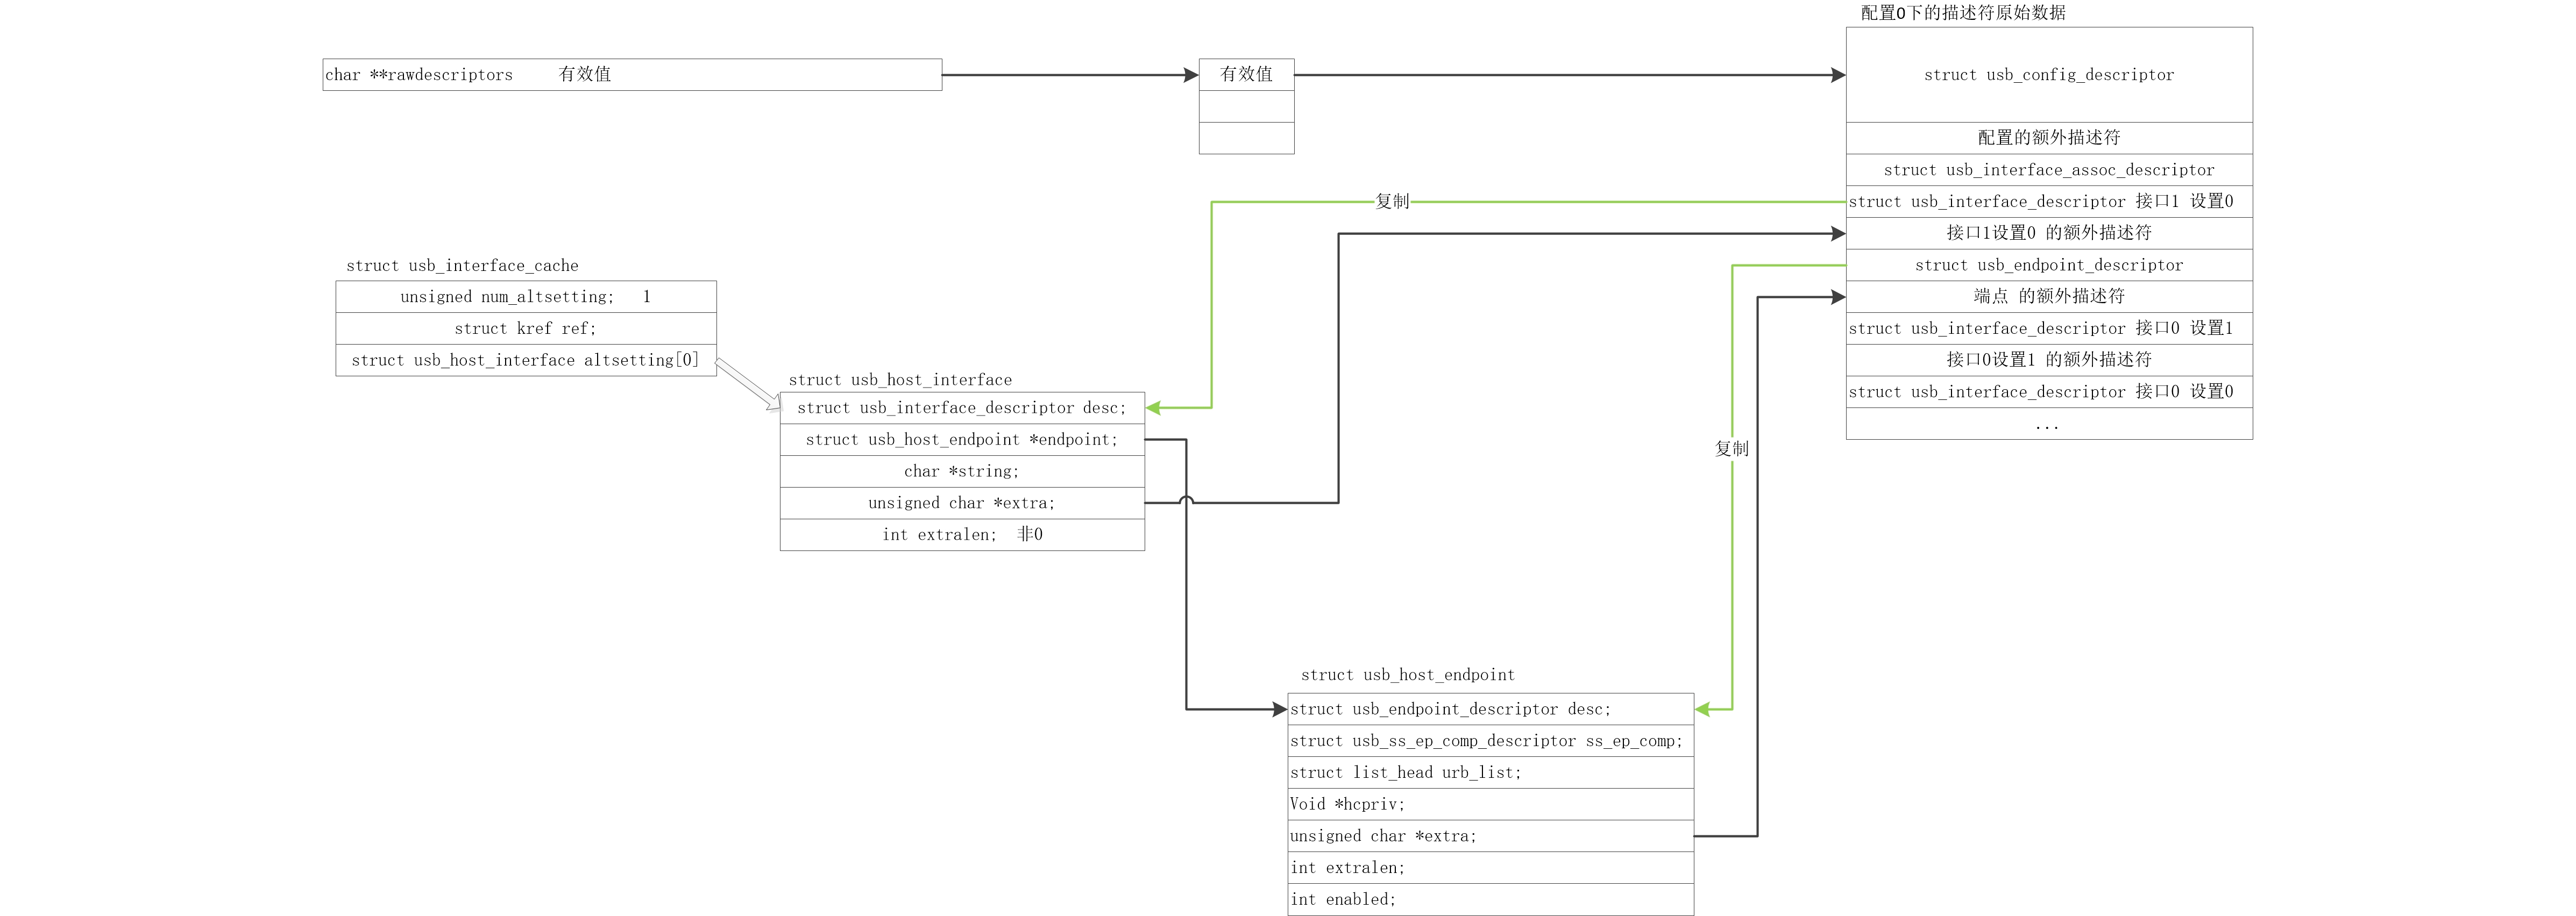Viewport: 2576px width, 916px height.
Task: Select the 'struct list_head urb_list;' row
Action: pos(1491,773)
